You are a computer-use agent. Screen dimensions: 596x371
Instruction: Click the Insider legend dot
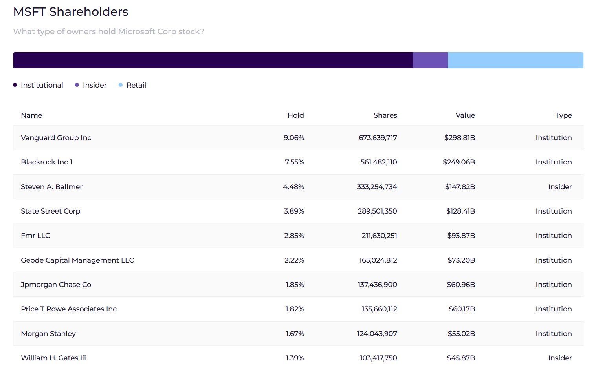(77, 85)
